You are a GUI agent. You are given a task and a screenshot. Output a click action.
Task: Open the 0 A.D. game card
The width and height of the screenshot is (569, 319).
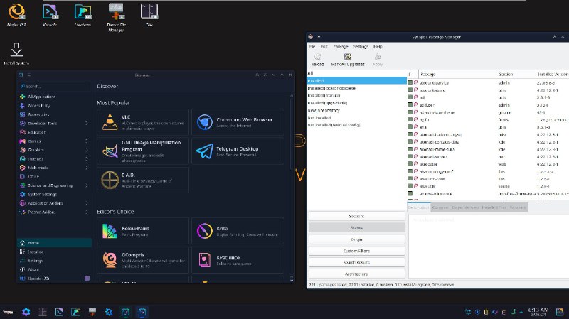143,180
